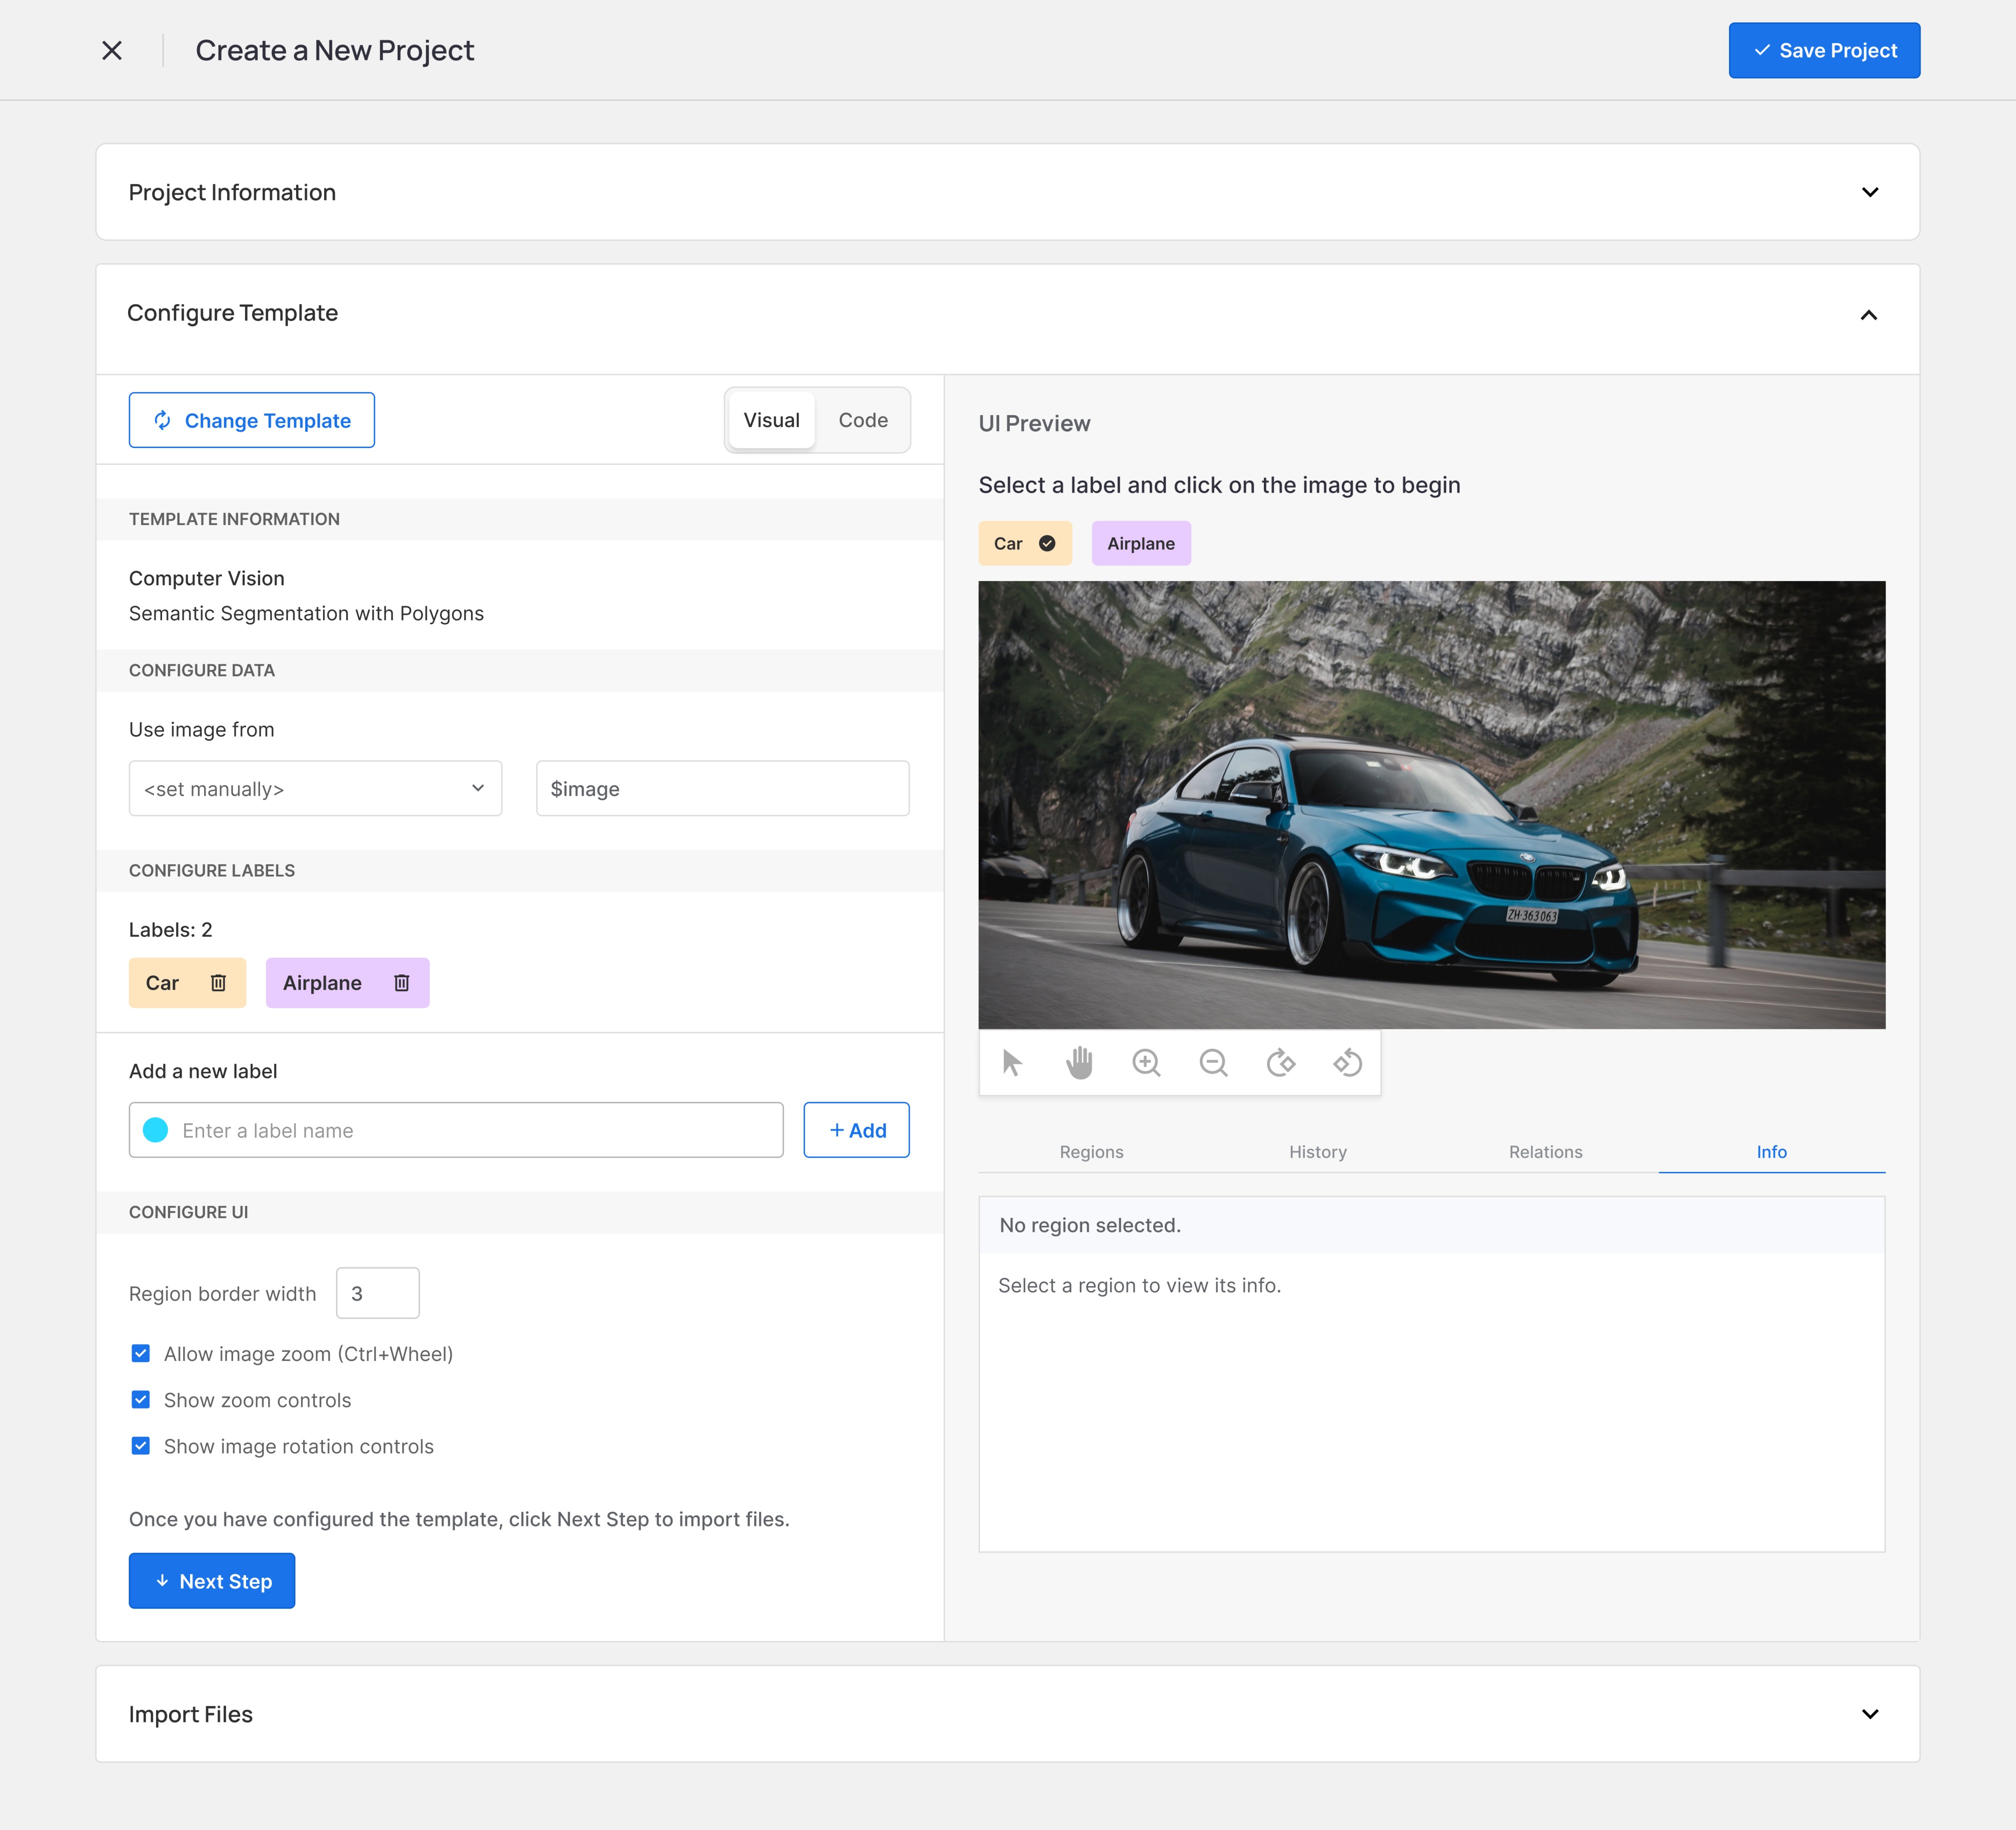This screenshot has width=2016, height=1830.
Task: Expand the Import Files section
Action: (1869, 1714)
